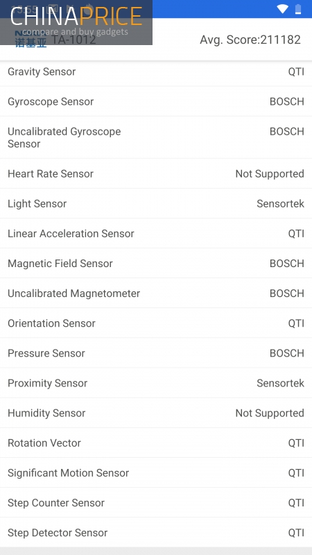Tap the Nokia brand logo

point(31,40)
